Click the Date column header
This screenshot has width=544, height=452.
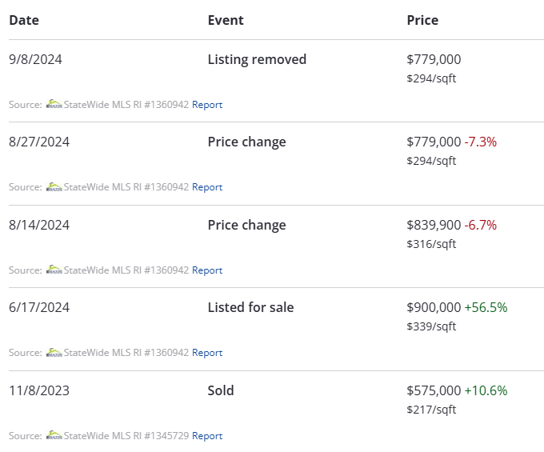[24, 20]
